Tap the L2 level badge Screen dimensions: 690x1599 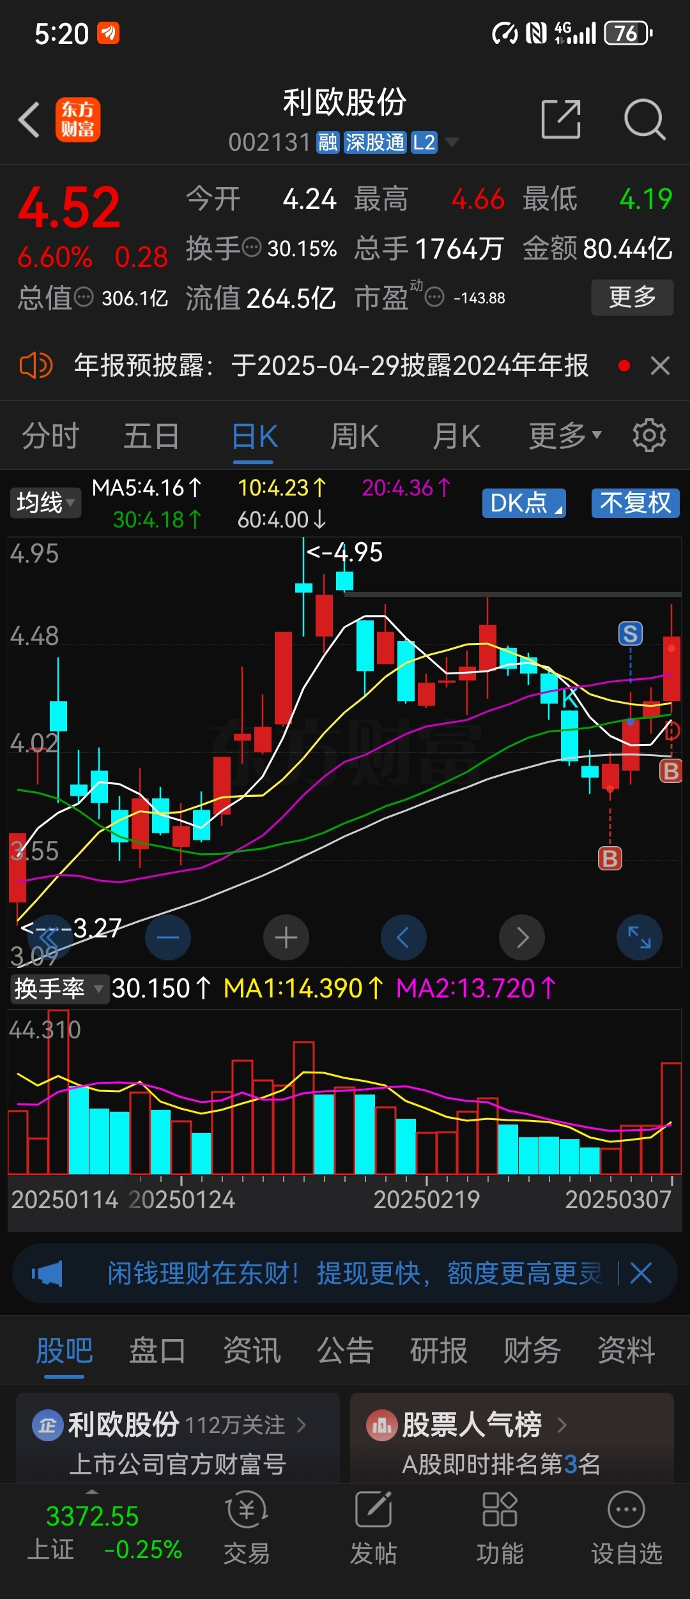click(424, 142)
